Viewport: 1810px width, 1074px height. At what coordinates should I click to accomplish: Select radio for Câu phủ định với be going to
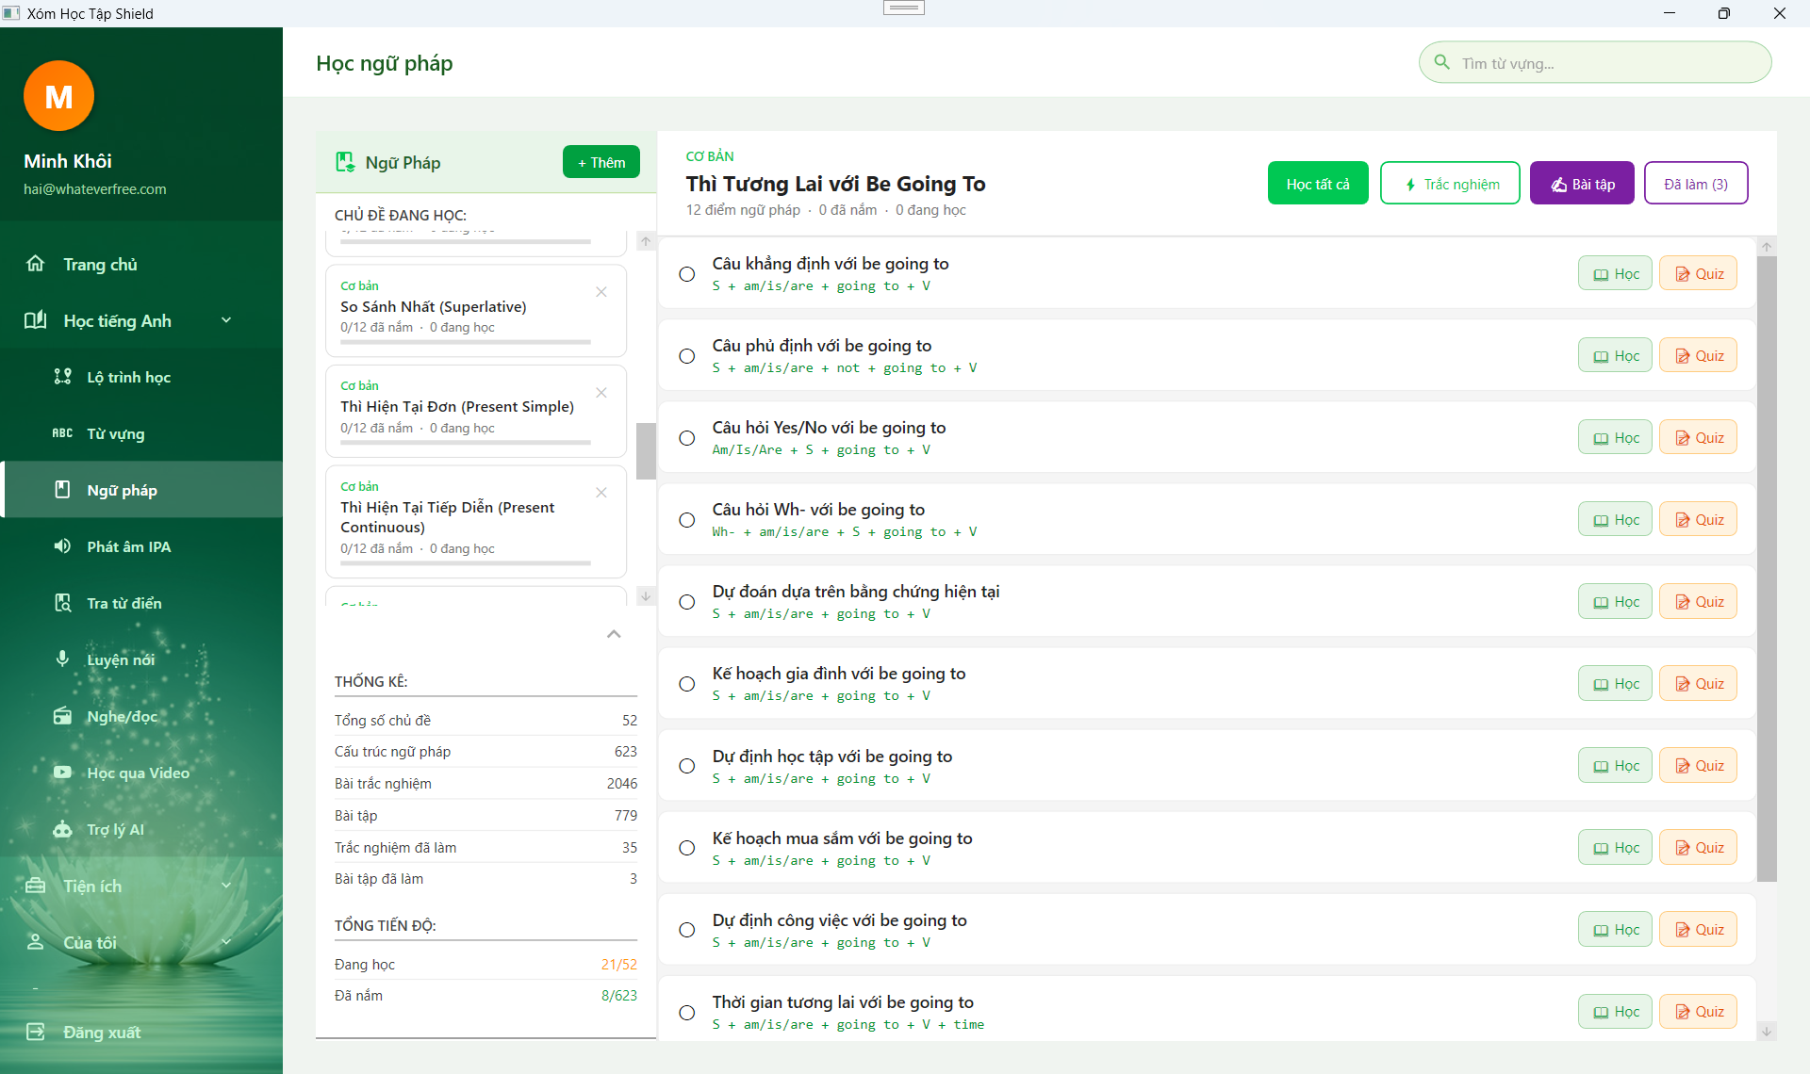(687, 356)
